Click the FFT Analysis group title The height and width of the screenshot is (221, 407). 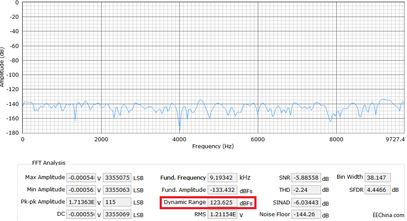click(49, 163)
